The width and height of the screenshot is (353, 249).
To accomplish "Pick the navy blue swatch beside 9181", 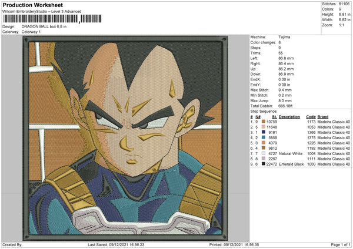I will click(x=263, y=132).
